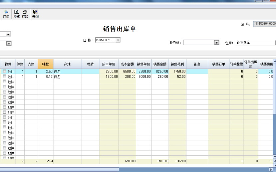This screenshot has width=276, height=172.
Task: Click grid vertical scrollbar down arrow
Action: click(x=274, y=156)
